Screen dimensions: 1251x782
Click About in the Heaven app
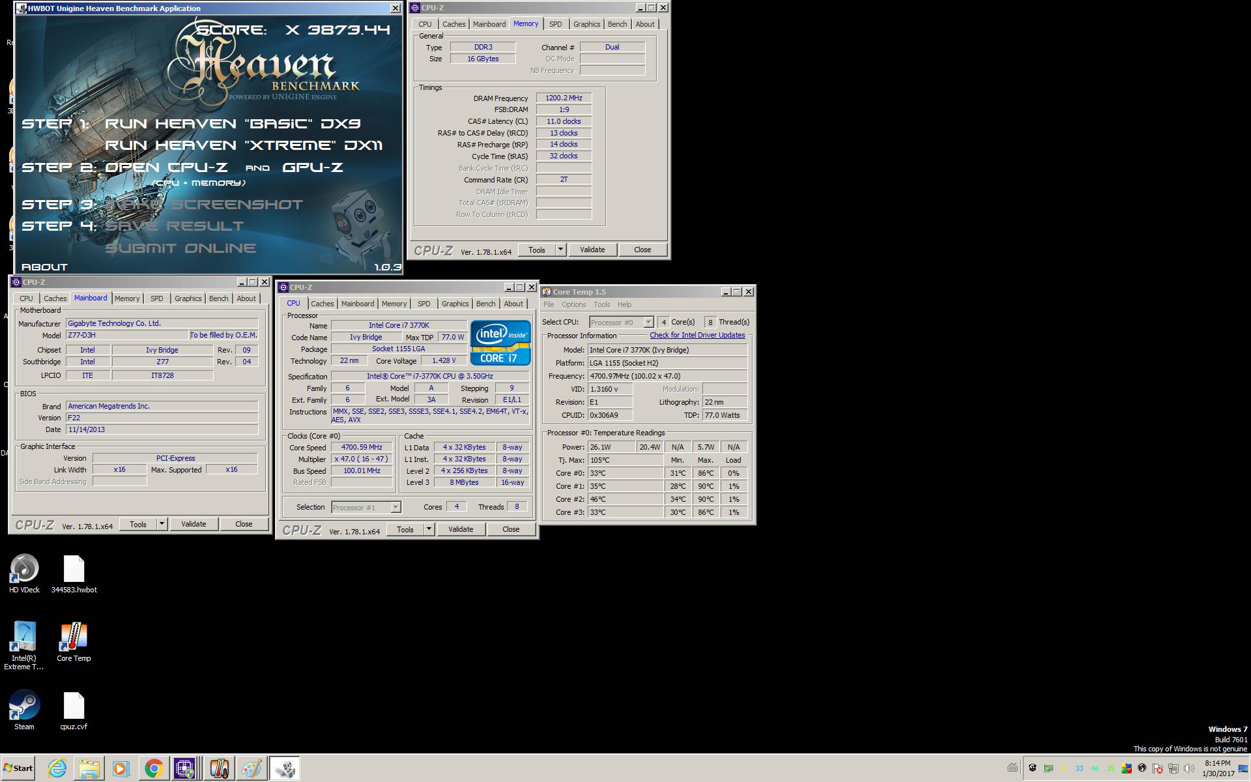point(44,267)
